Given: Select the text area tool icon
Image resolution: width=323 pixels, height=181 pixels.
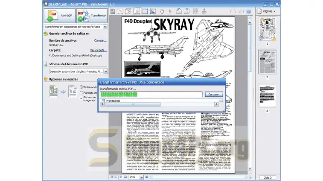Looking at the screenshot, I should [x=137, y=12].
